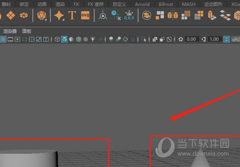
Task: Create a super shape star primitive
Action: point(59,16)
